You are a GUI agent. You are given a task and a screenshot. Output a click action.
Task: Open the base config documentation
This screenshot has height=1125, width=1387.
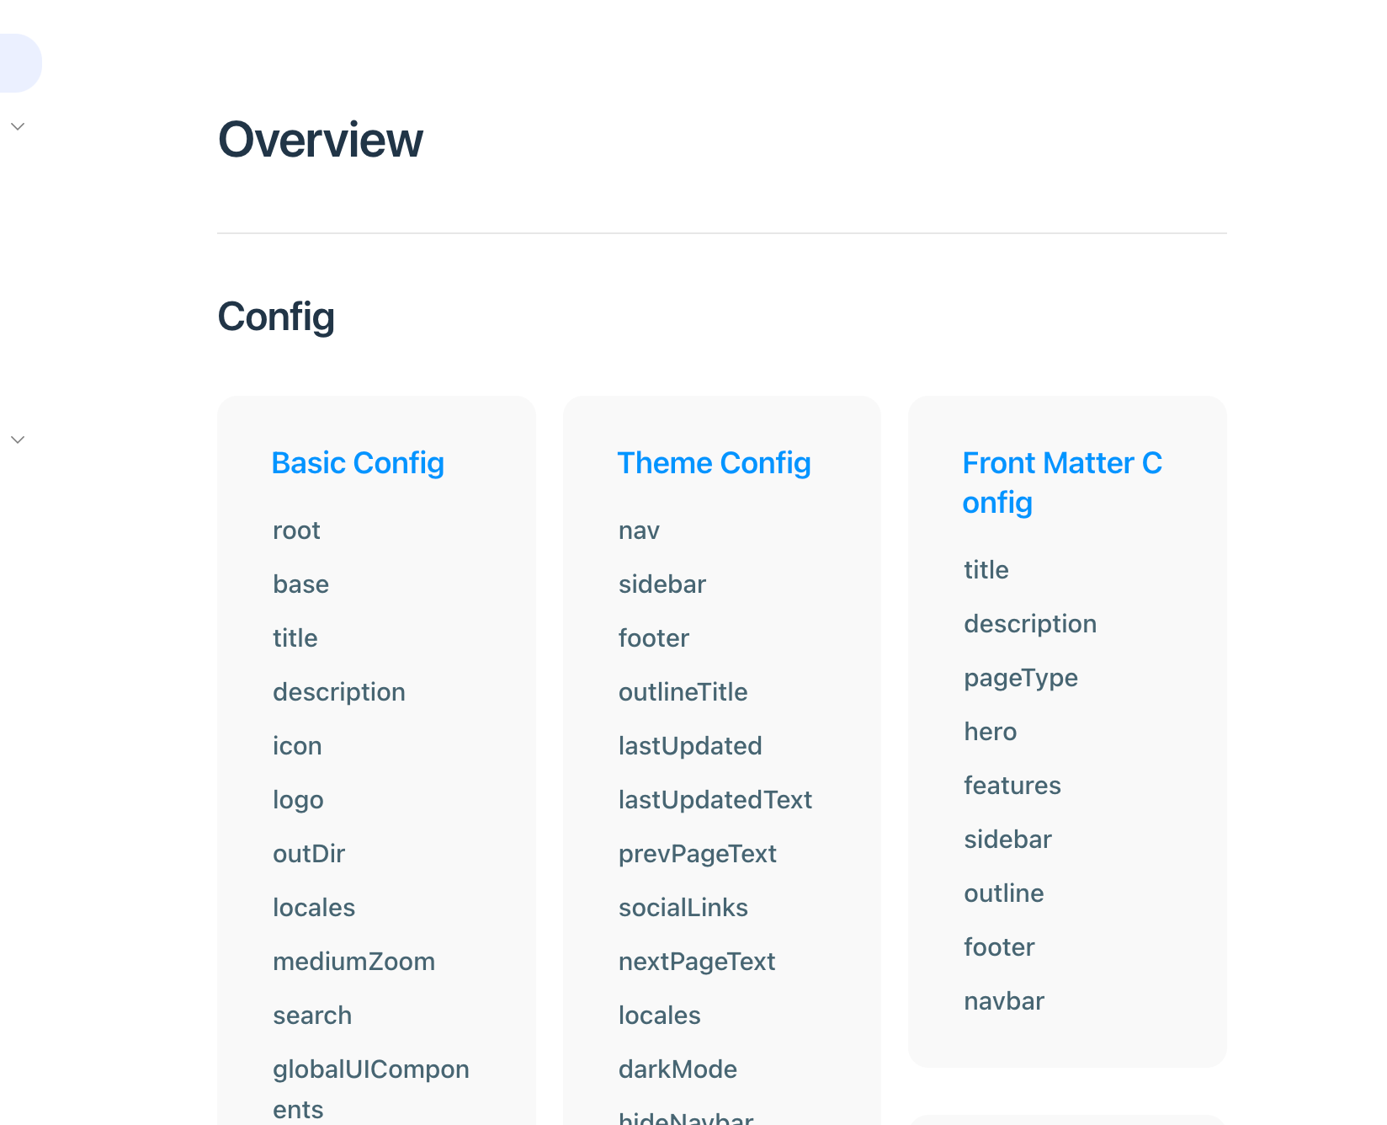point(300,584)
